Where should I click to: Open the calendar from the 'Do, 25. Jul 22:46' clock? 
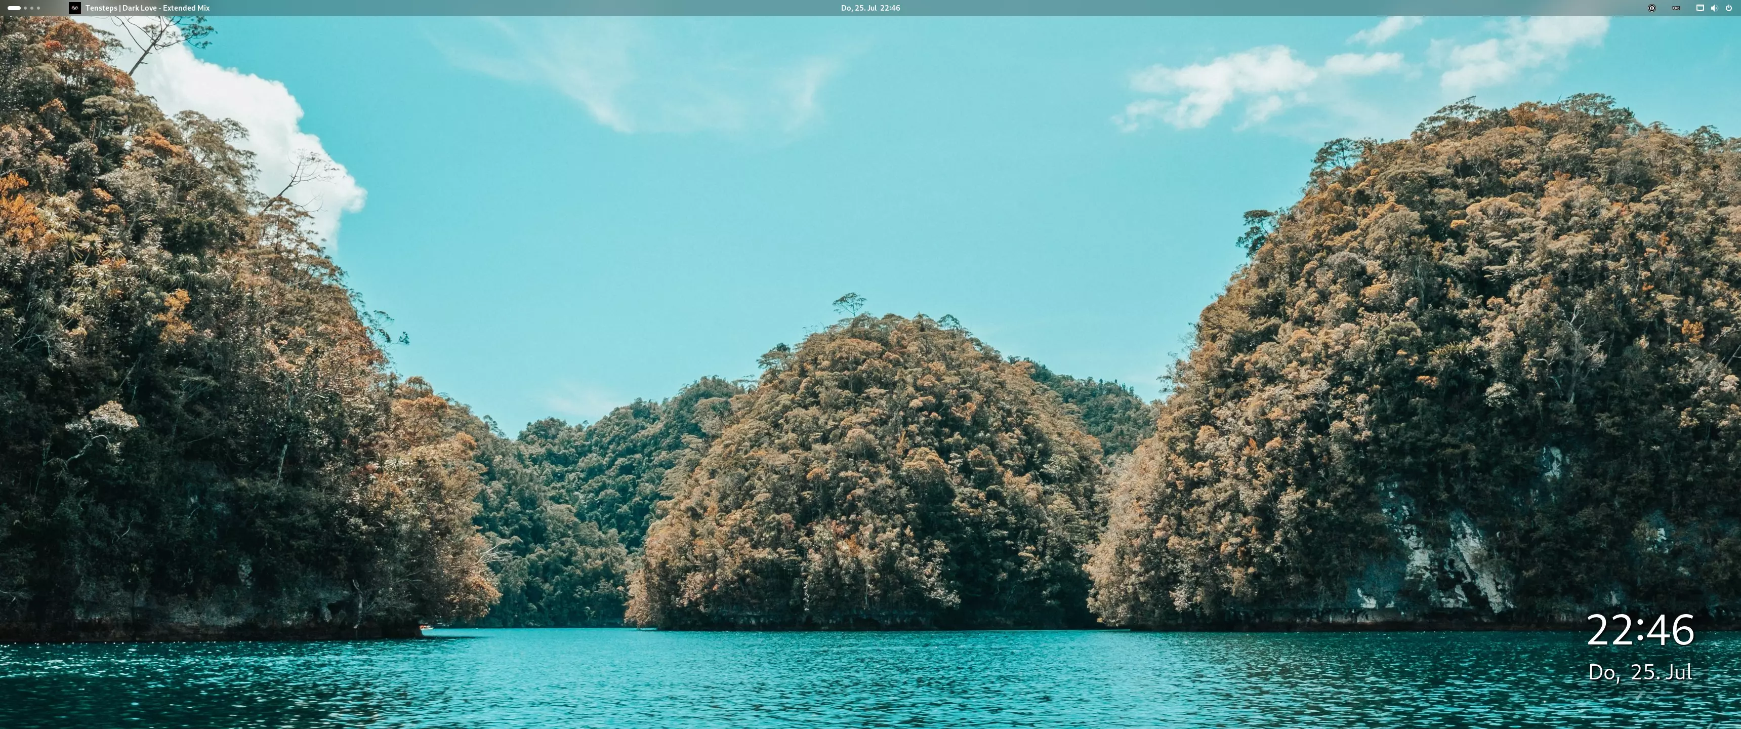[870, 8]
